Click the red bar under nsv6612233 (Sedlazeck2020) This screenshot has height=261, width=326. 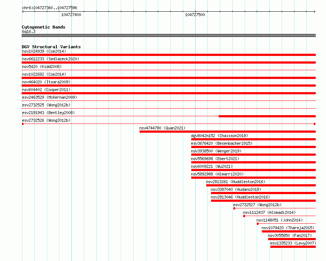[x=168, y=63]
